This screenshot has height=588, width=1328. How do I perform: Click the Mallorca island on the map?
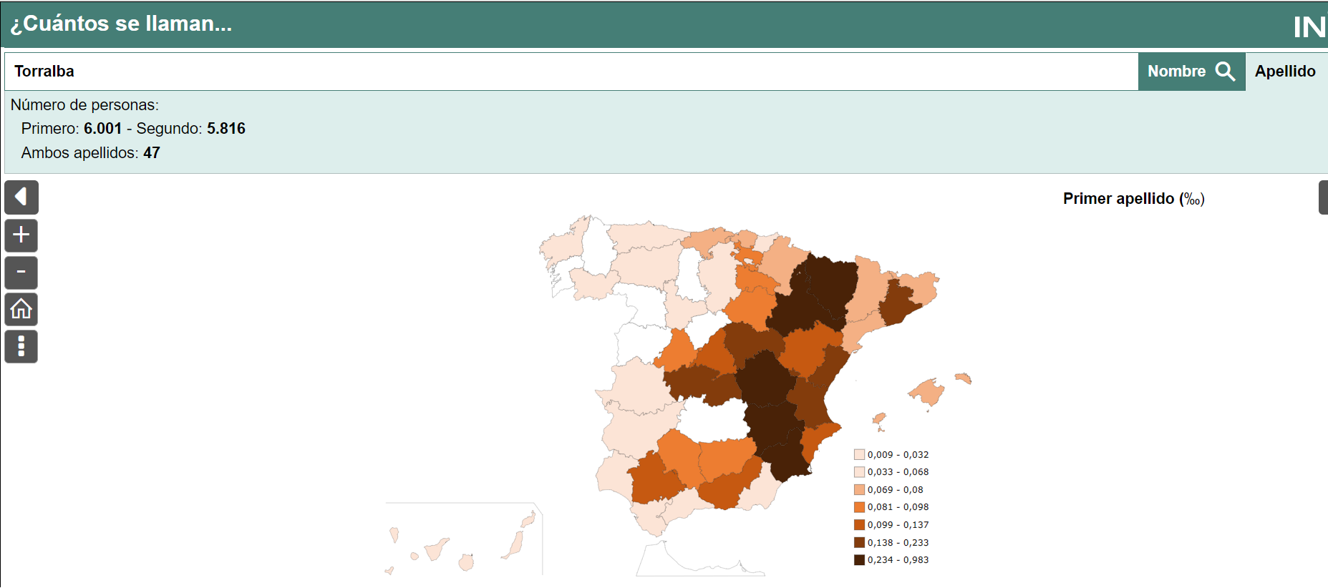(x=928, y=393)
